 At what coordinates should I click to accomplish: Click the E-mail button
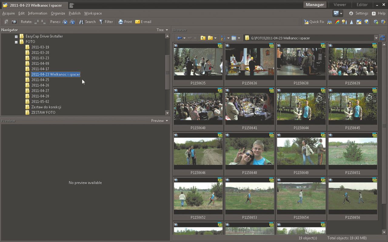[143, 22]
